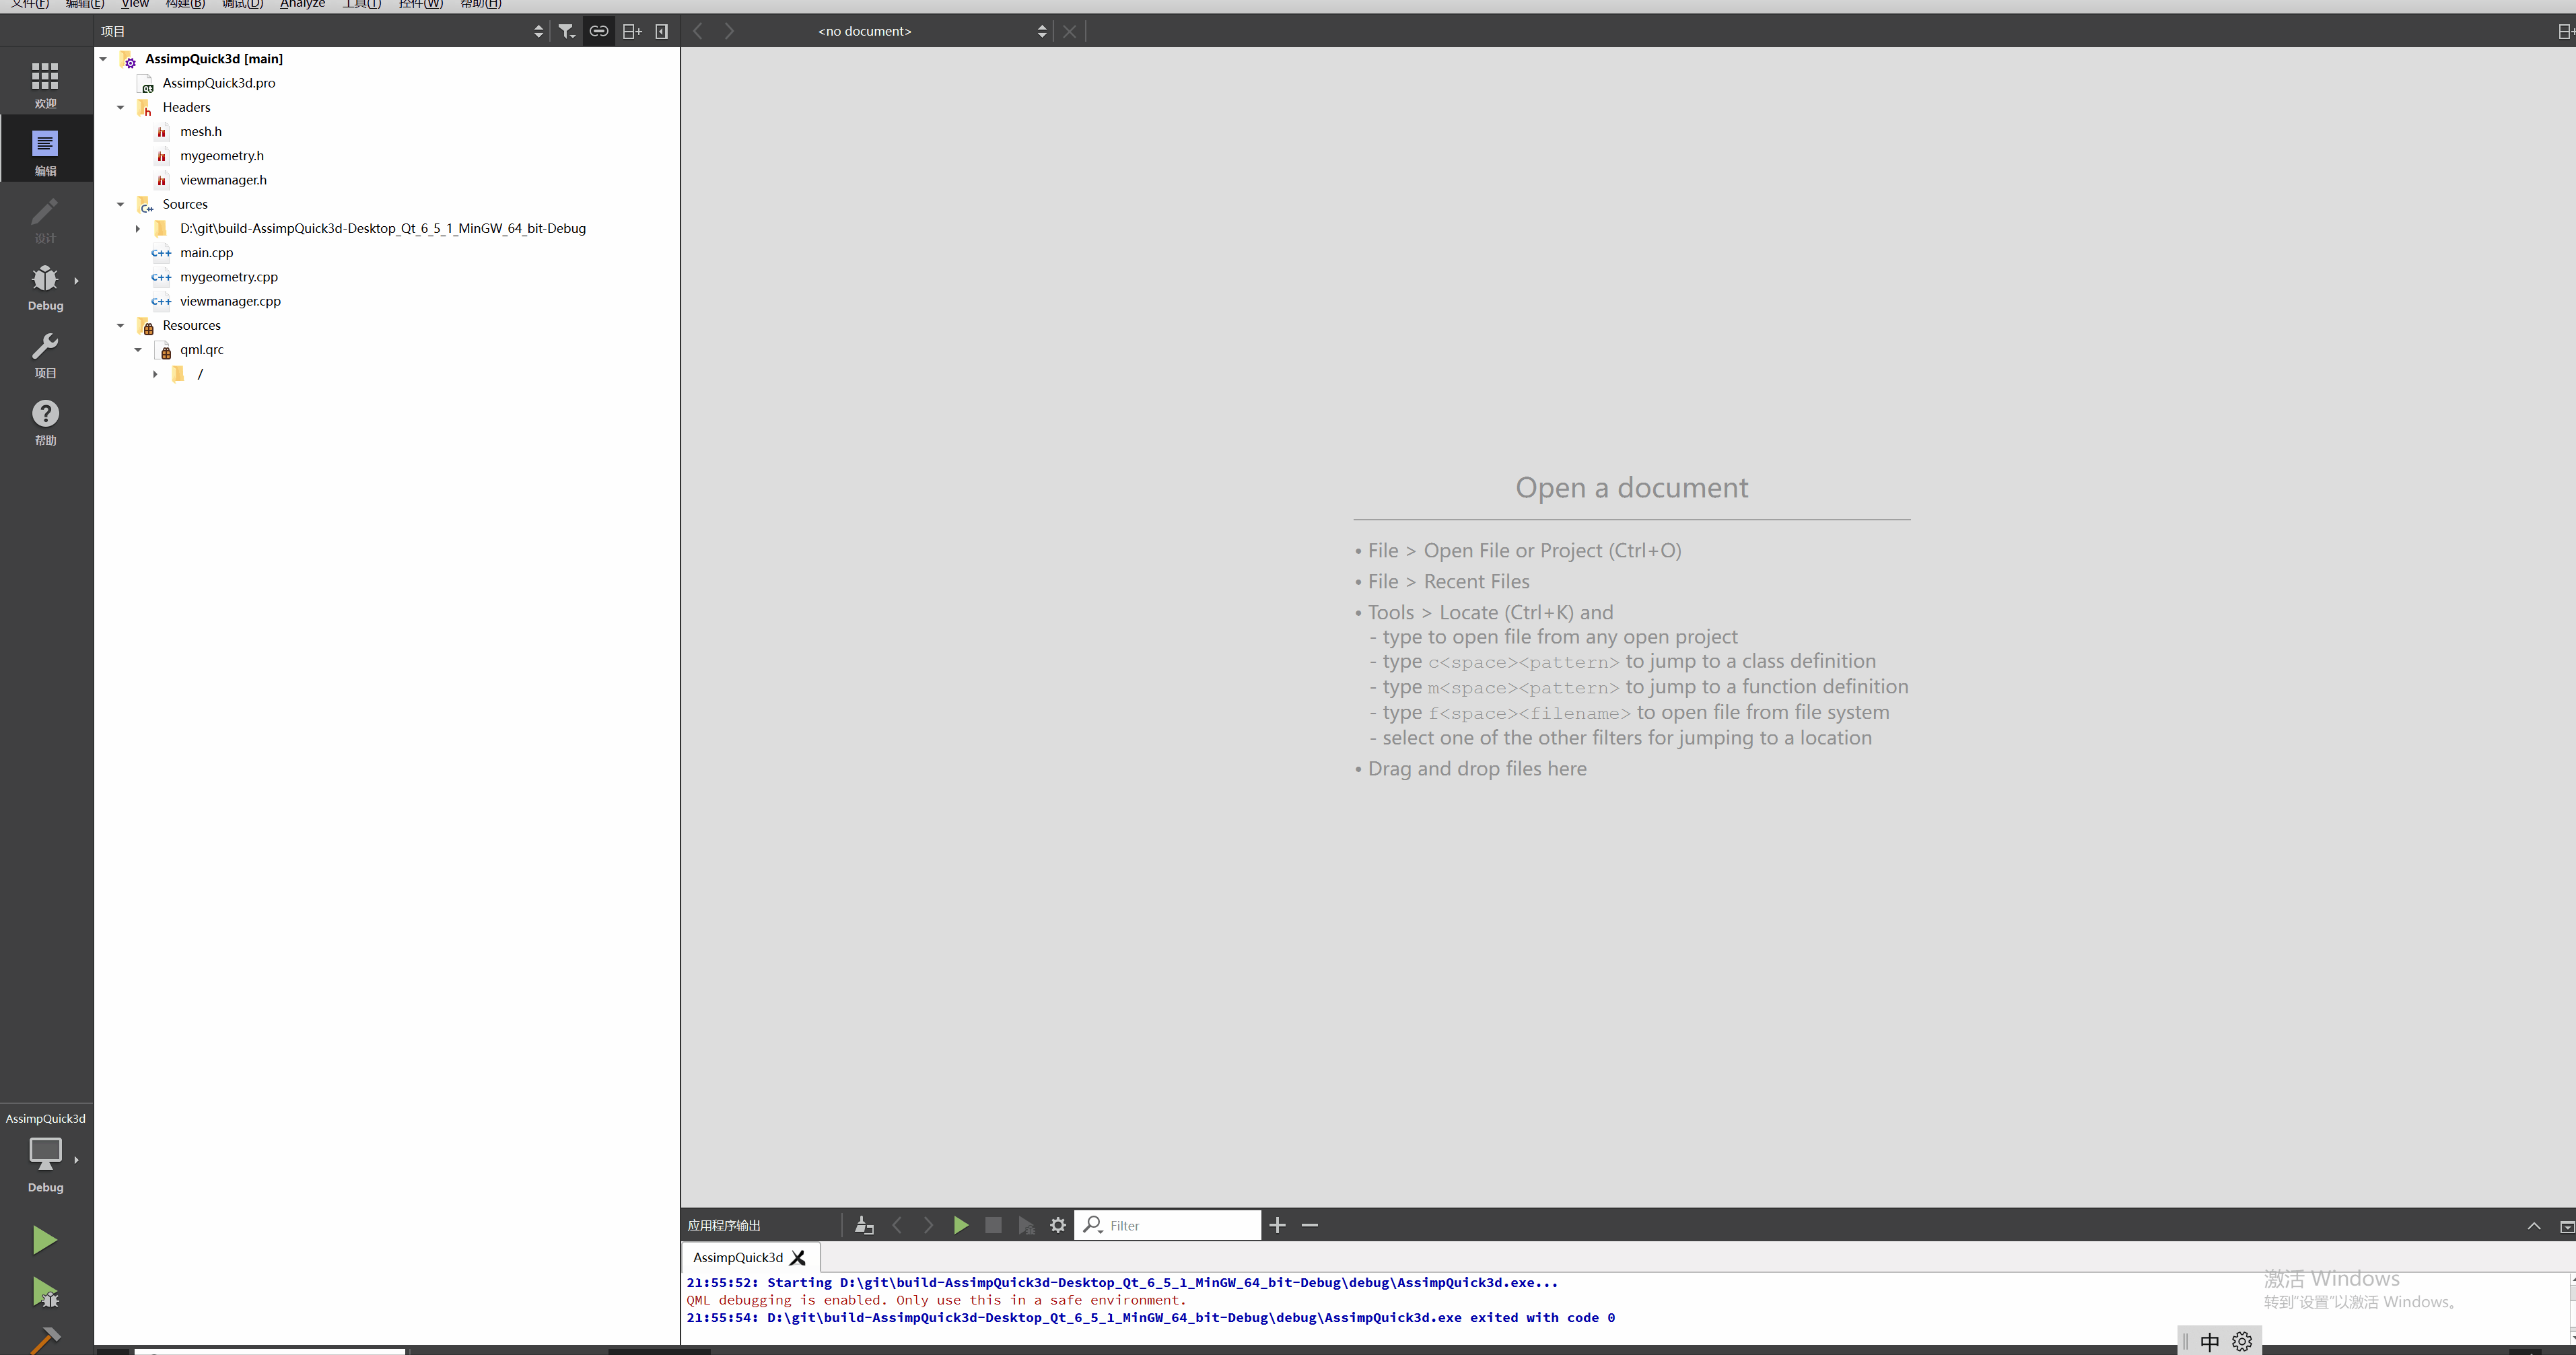
Task: Zoom in output text with plus button
Action: [1277, 1225]
